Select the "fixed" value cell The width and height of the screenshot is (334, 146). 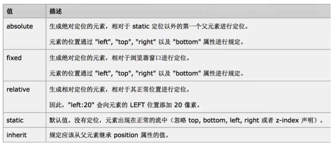(x=14, y=58)
